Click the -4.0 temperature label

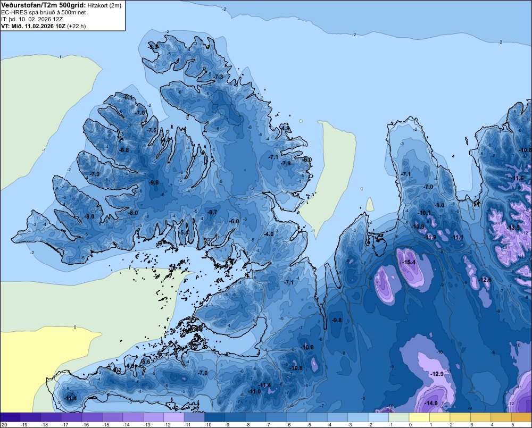(x=268, y=234)
